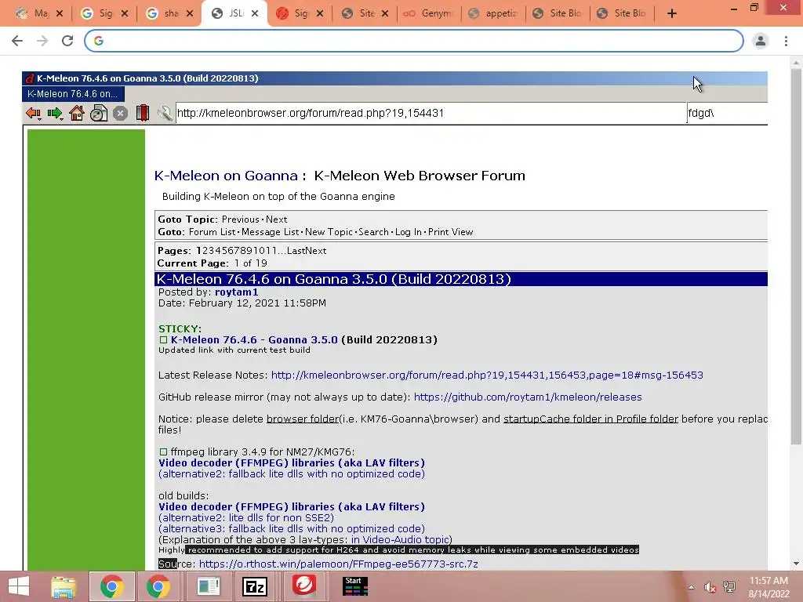This screenshot has width=803, height=602.
Task: Open File Explorer from the taskbar
Action: point(64,586)
